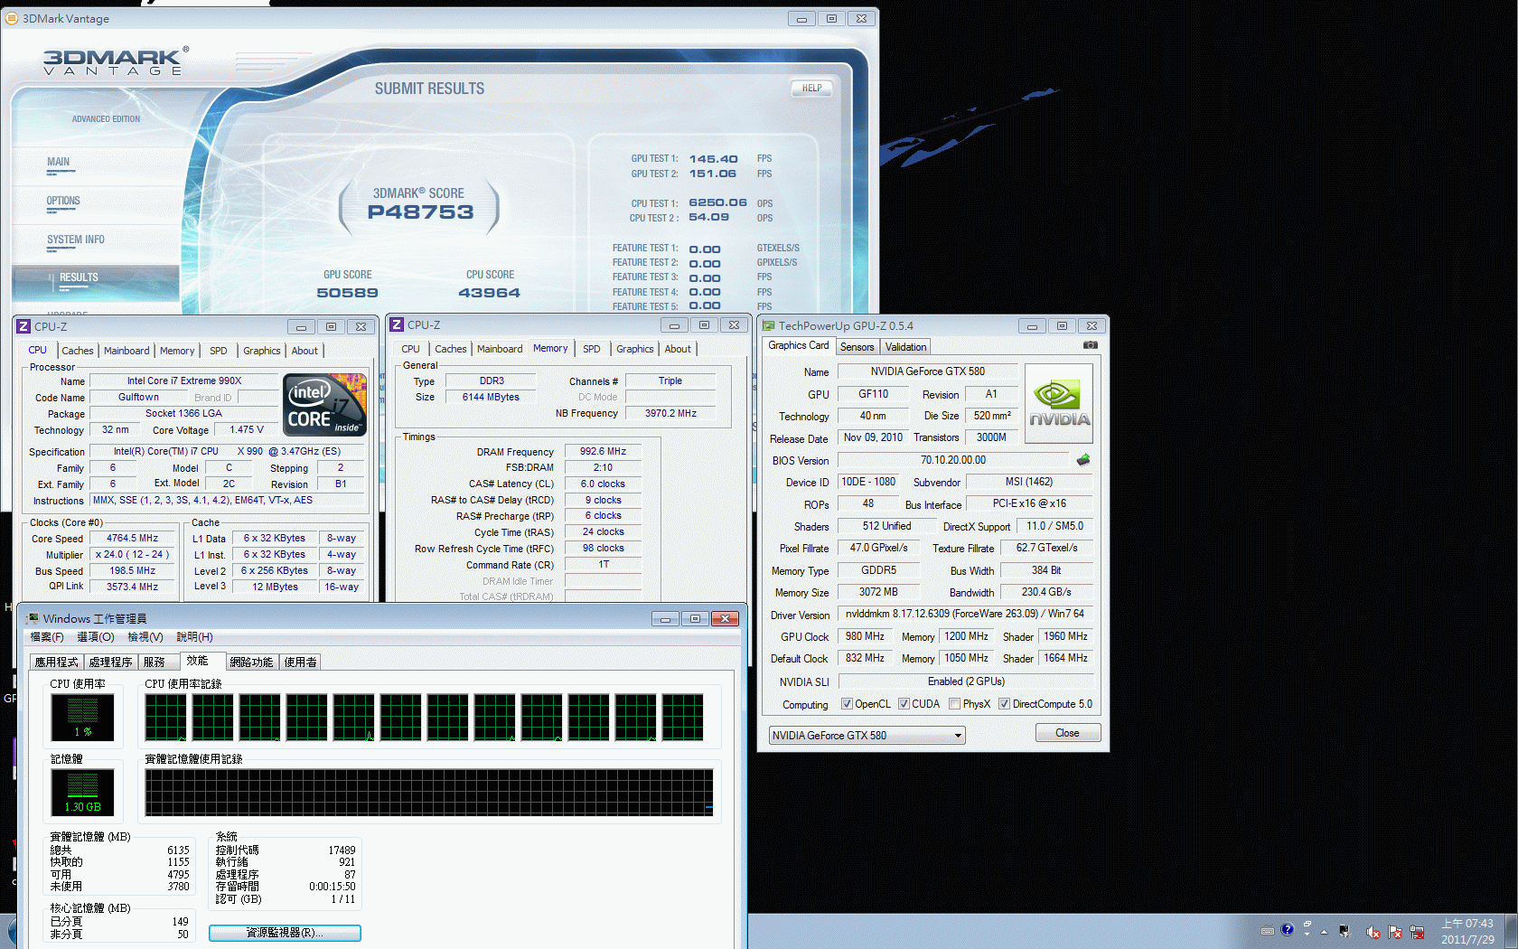Toggle the DirectCompute 5.0 checkbox
Screen dimensions: 1518x949
(1004, 704)
